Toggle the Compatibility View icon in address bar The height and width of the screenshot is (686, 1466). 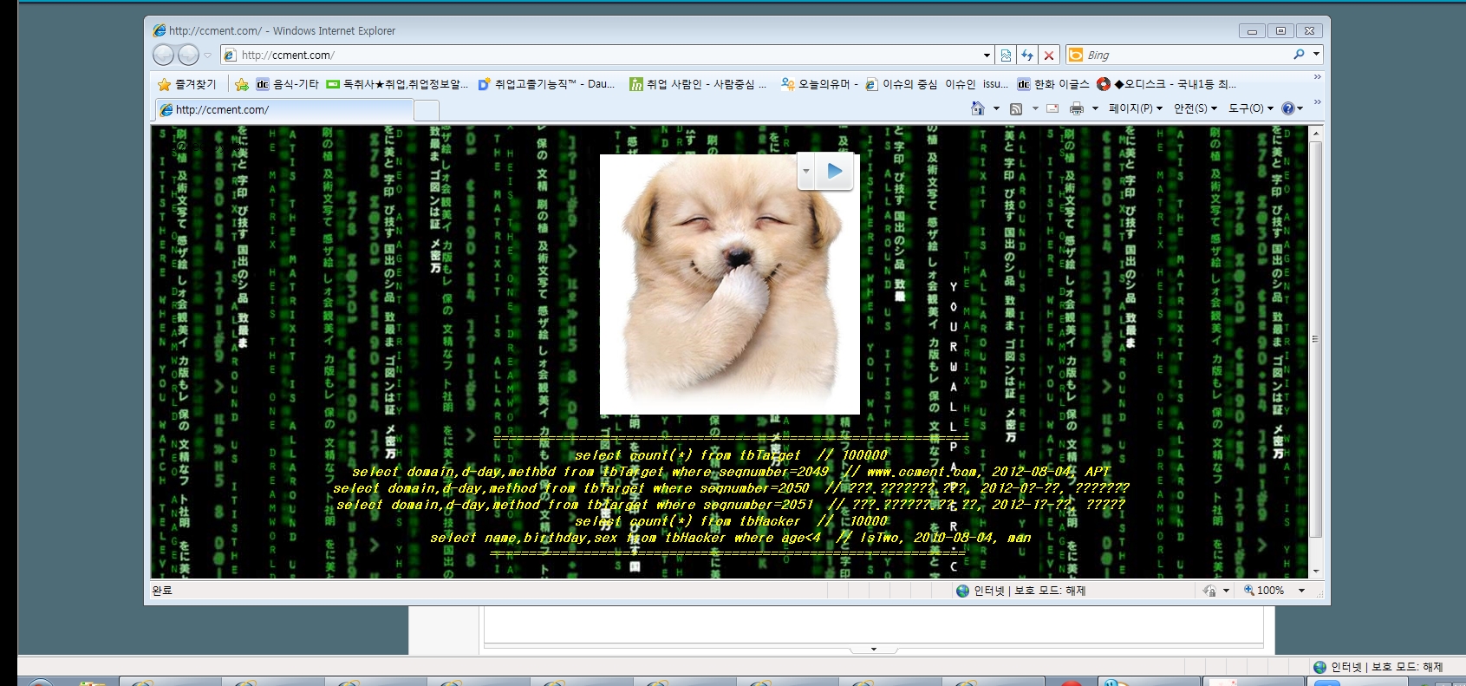coord(1006,56)
